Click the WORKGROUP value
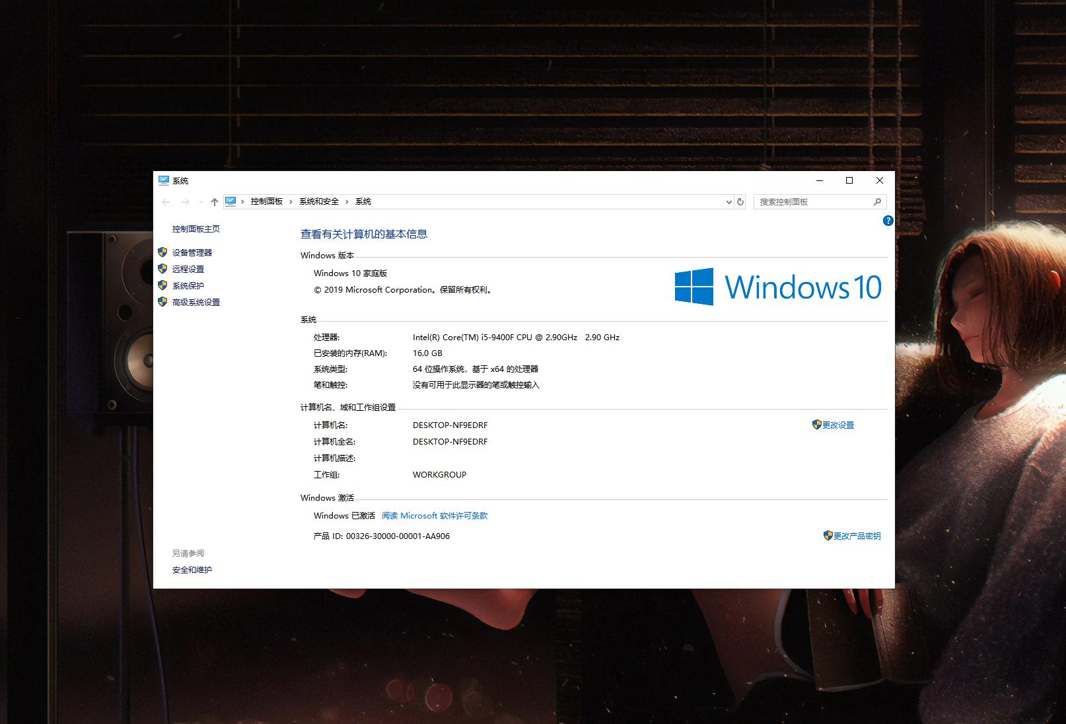This screenshot has height=724, width=1066. pos(440,475)
